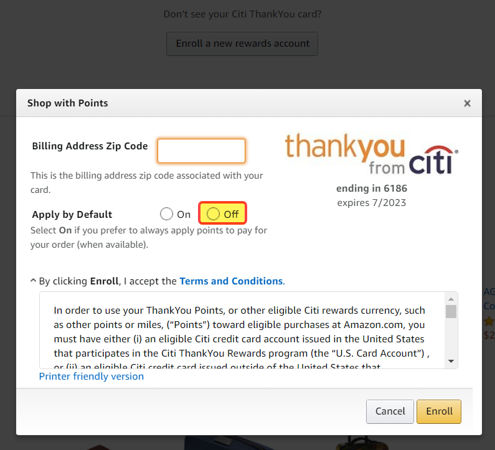Click the card ending in 6186 text
The image size is (495, 450).
click(372, 189)
